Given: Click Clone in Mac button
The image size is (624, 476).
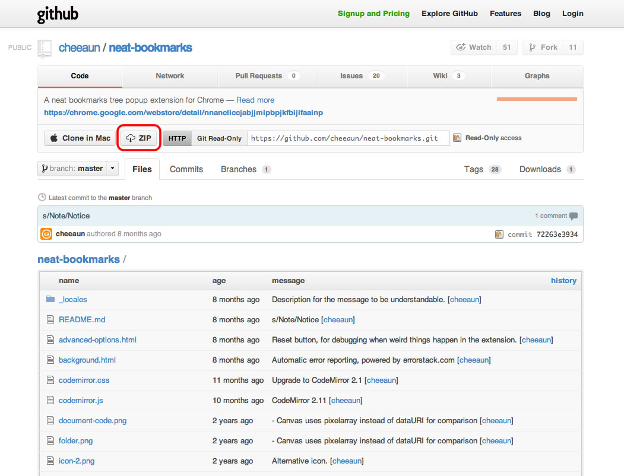Looking at the screenshot, I should [80, 138].
